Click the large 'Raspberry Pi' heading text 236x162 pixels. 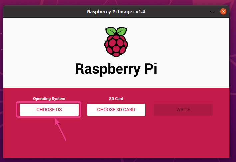(116, 69)
